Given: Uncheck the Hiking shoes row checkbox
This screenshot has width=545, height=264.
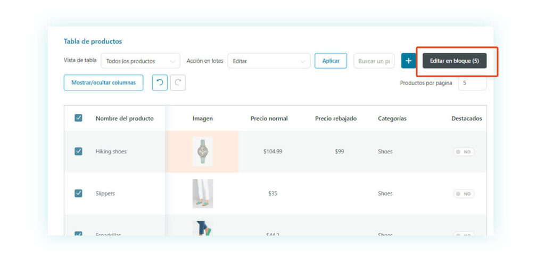Looking at the screenshot, I should click(79, 152).
